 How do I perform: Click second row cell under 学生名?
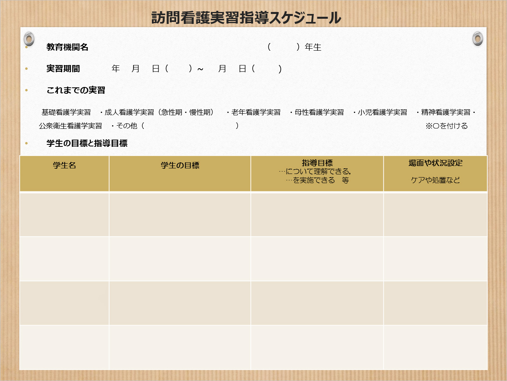tap(64, 259)
